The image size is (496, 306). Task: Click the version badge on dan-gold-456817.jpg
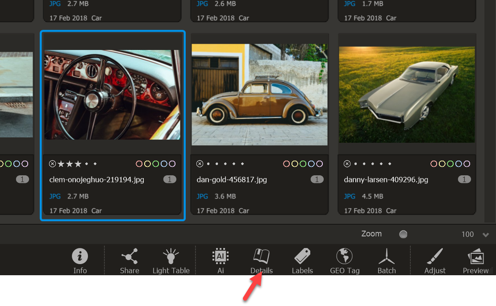[317, 179]
